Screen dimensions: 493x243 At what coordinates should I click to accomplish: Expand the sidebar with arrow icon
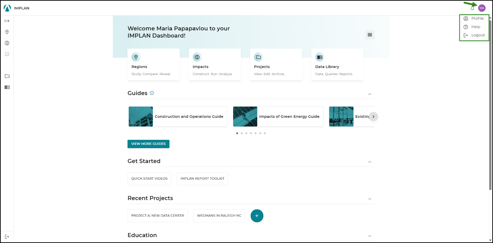[7, 21]
